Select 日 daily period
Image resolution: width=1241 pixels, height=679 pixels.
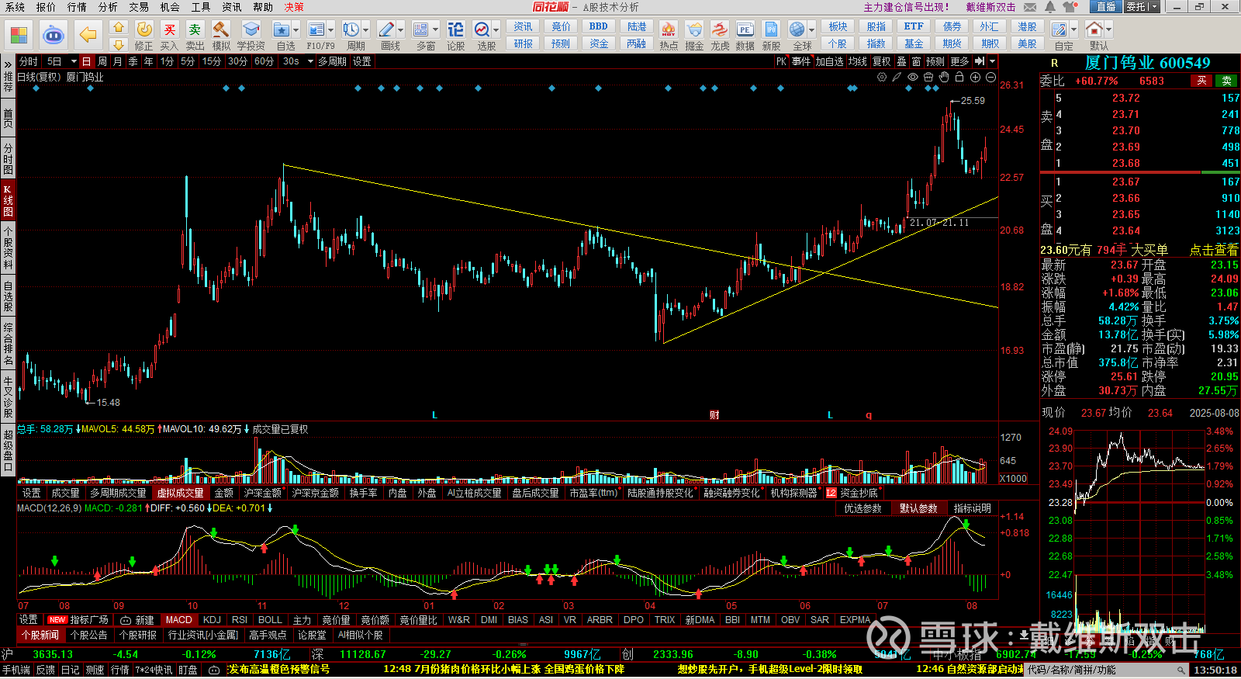click(x=86, y=61)
